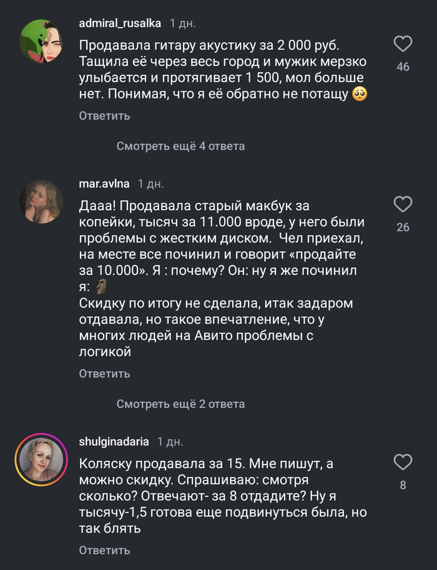Click the 8 likes counter
The width and height of the screenshot is (437, 570).
point(403,485)
